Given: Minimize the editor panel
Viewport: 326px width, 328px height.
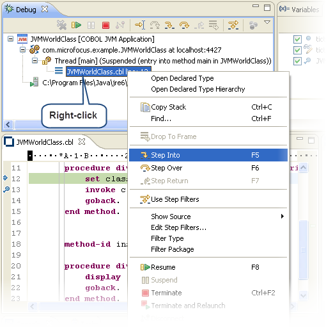Looking at the screenshot, I should point(300,138).
